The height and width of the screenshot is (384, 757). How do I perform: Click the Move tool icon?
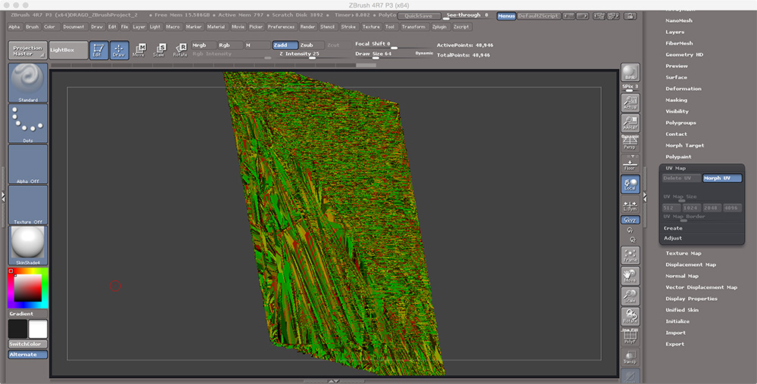(x=139, y=51)
